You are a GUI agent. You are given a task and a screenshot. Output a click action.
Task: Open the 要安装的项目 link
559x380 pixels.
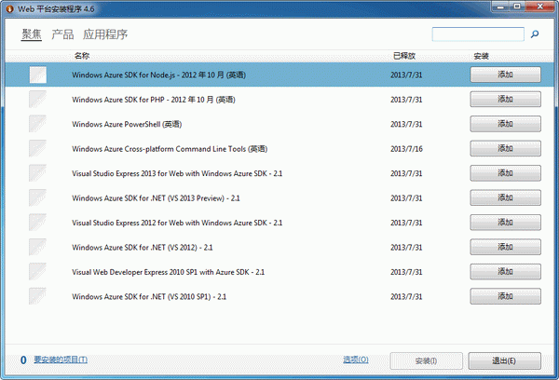pyautogui.click(x=61, y=360)
